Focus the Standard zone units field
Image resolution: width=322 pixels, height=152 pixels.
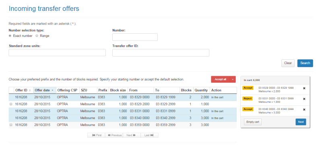coord(57,53)
